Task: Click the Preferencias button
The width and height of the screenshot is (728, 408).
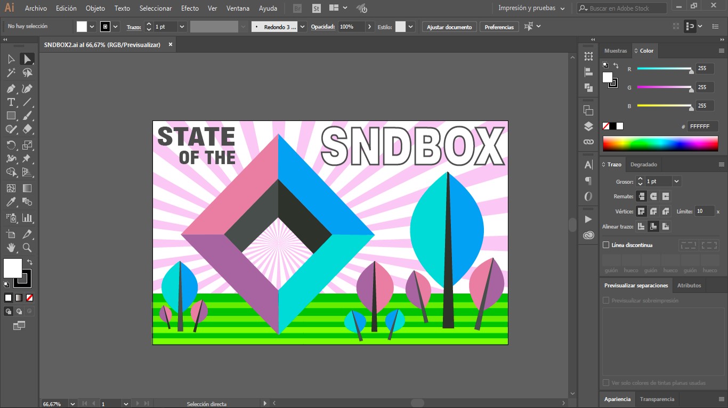Action: 499,27
